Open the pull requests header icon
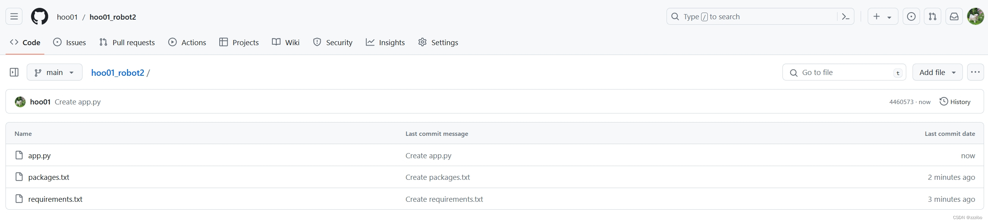This screenshot has width=988, height=223. click(932, 16)
